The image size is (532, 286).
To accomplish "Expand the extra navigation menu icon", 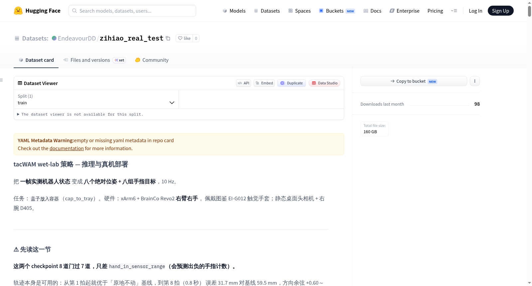I will pos(454,11).
